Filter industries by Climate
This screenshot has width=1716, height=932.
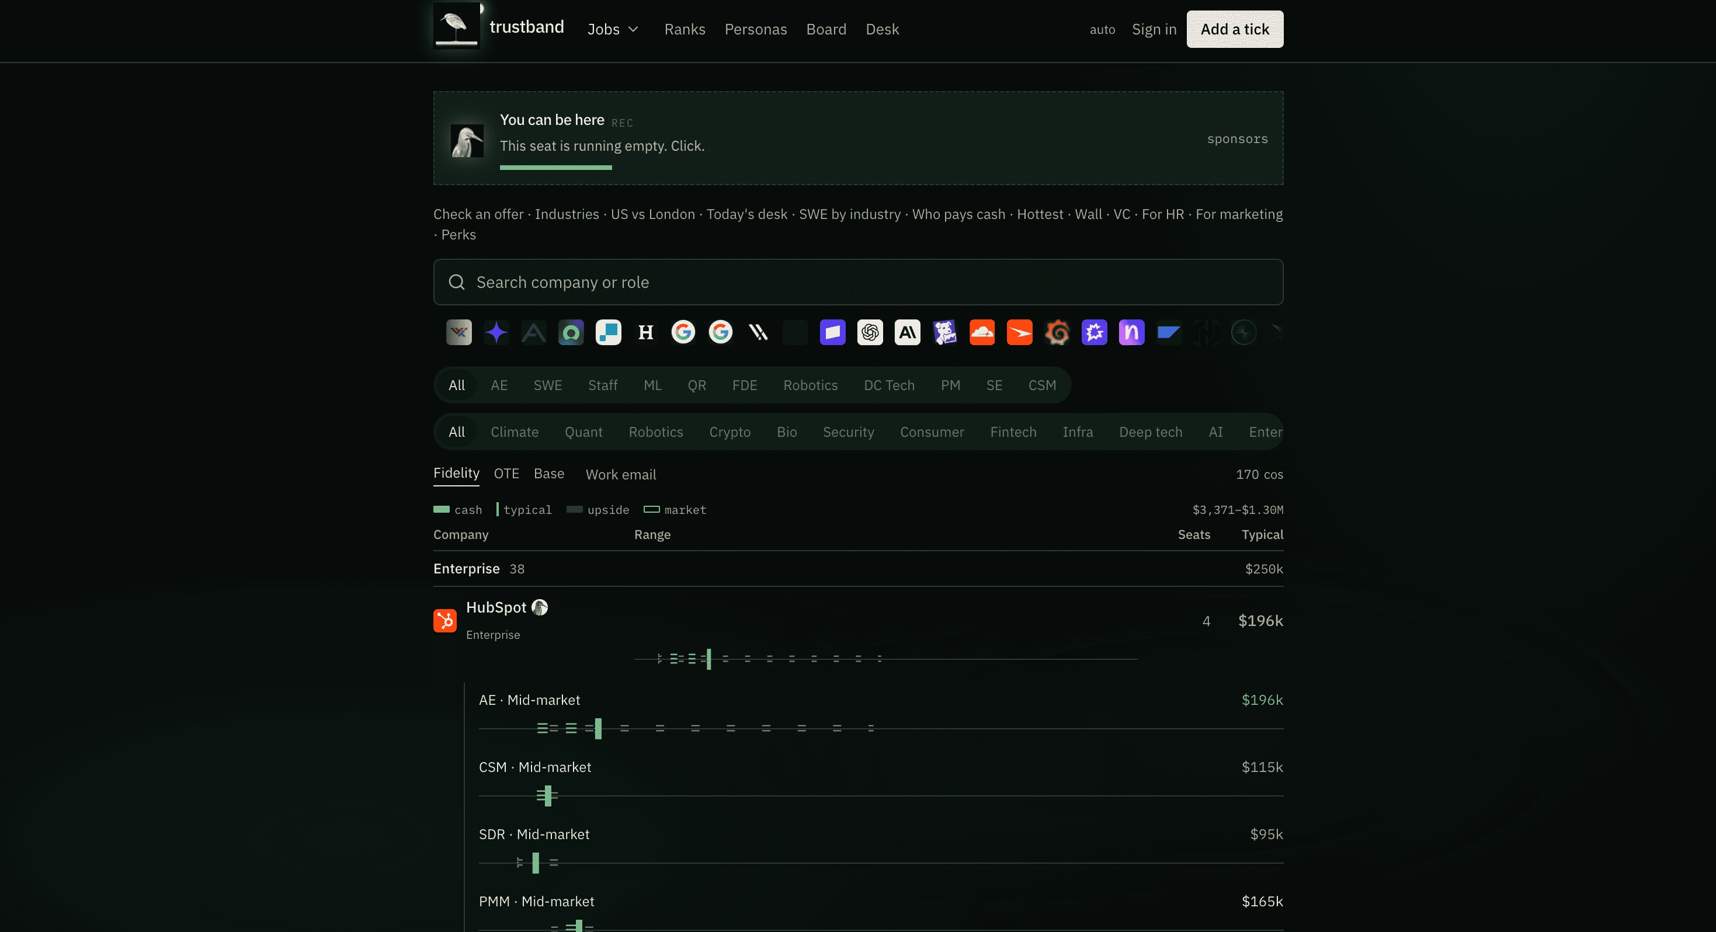[514, 432]
